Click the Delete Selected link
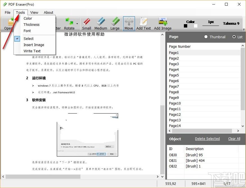 pos(207,139)
